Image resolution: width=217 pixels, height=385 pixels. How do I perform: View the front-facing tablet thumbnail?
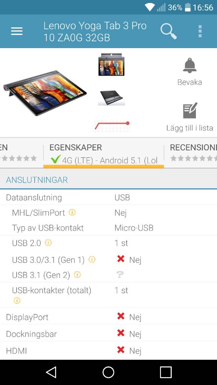111,65
